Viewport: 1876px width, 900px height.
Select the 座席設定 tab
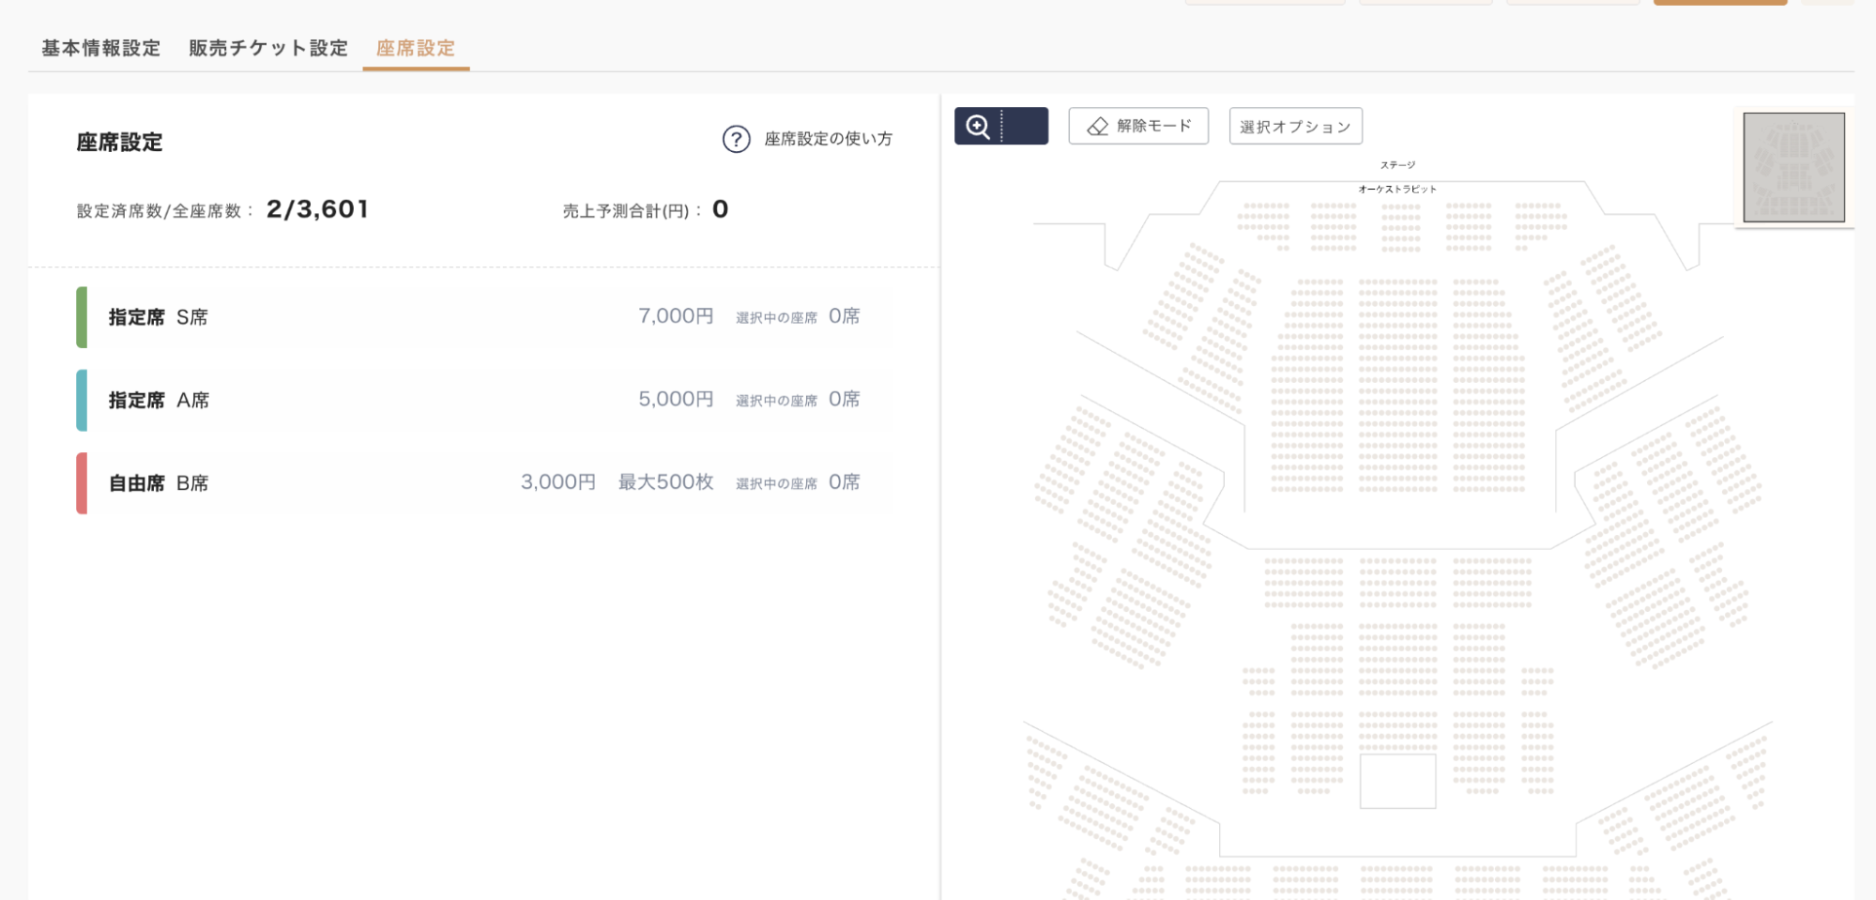(x=416, y=48)
